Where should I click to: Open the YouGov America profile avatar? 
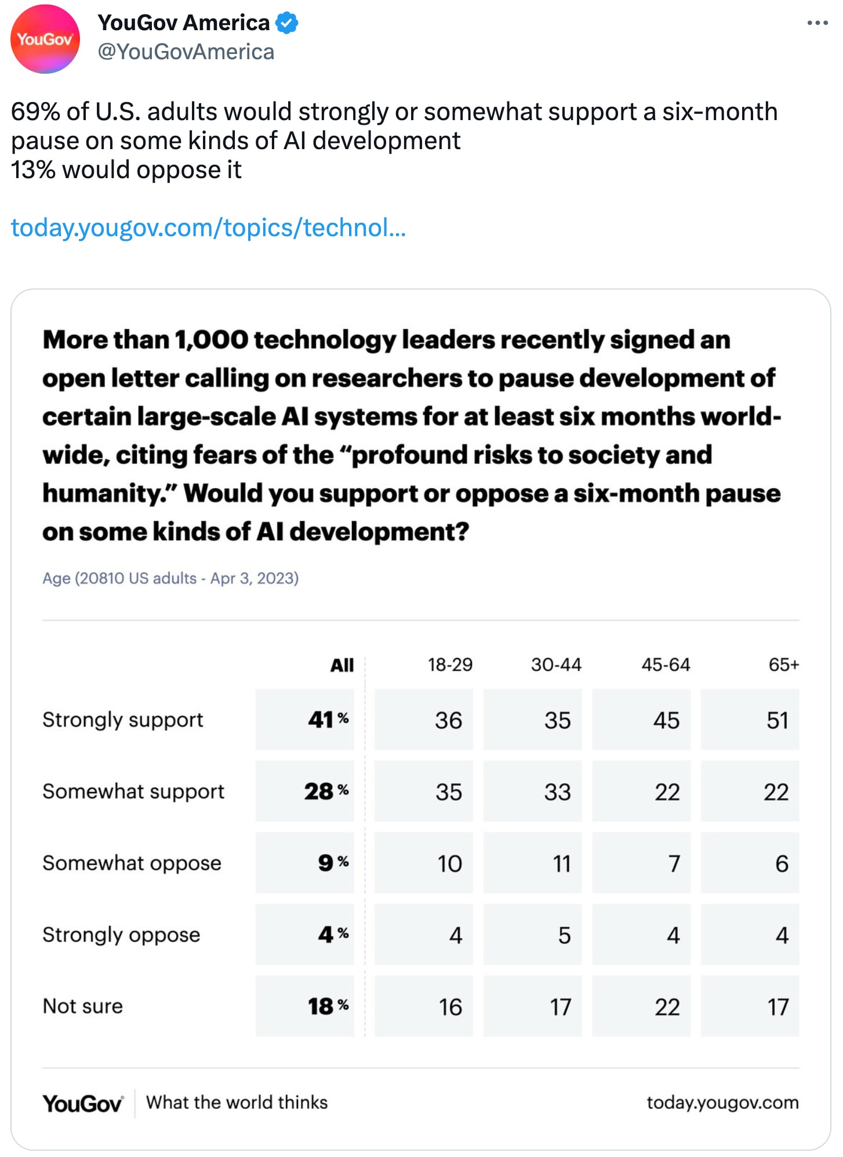coord(45,39)
